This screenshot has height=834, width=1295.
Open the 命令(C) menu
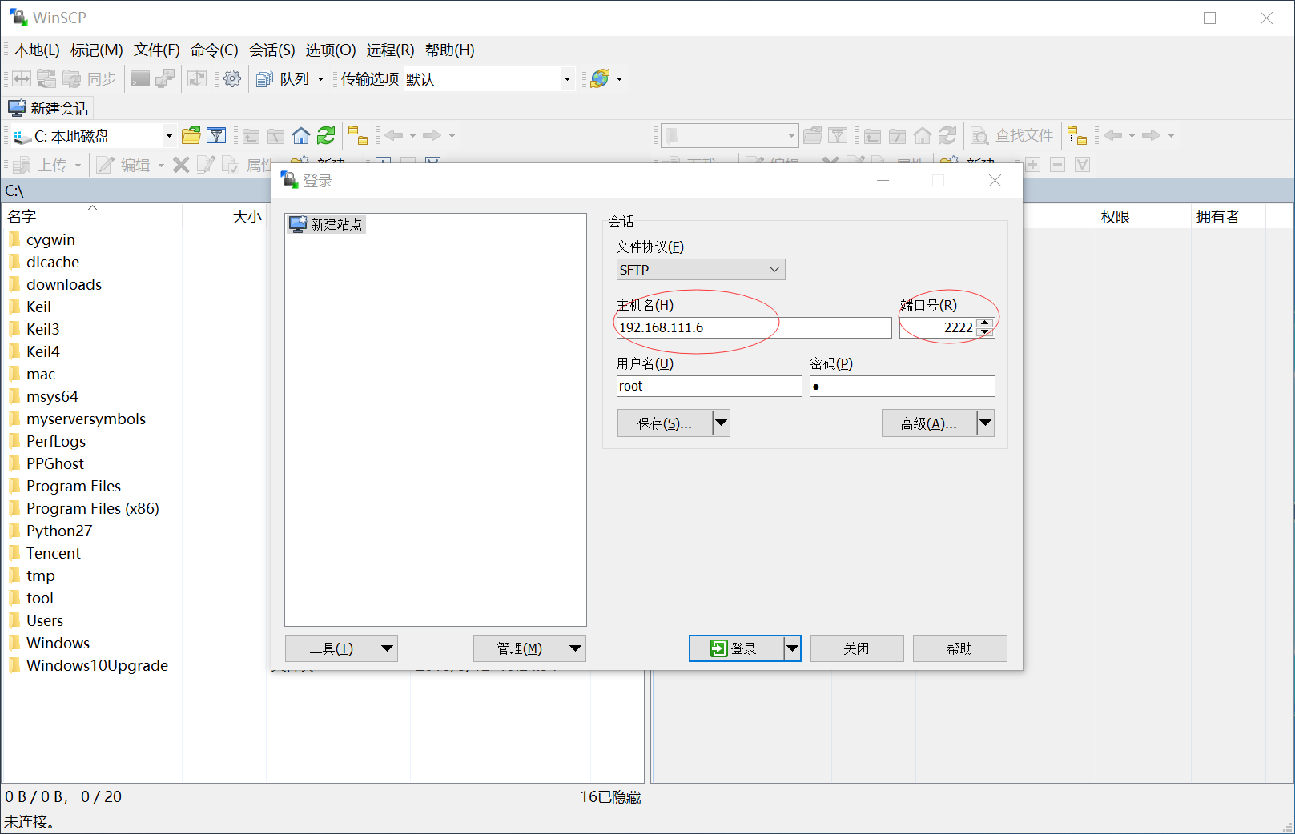click(x=214, y=50)
